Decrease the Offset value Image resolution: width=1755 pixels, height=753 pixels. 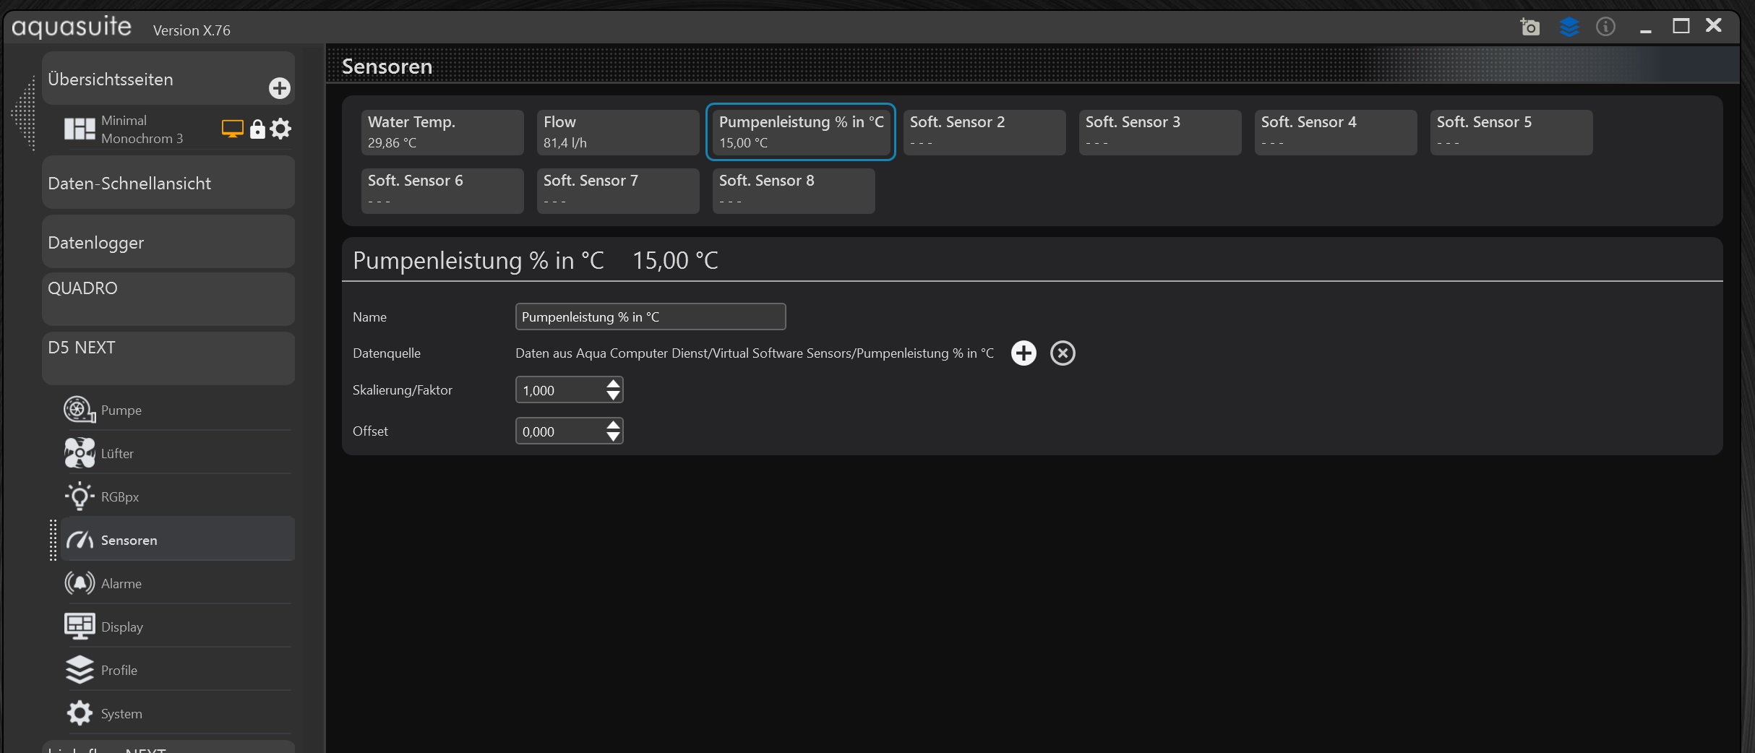pyautogui.click(x=613, y=437)
